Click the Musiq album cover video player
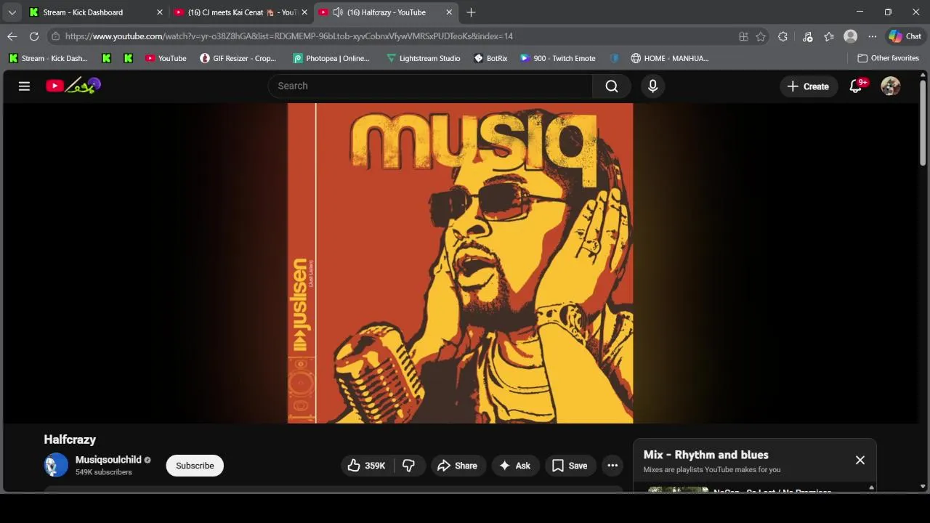The image size is (930, 523). pyautogui.click(x=460, y=263)
